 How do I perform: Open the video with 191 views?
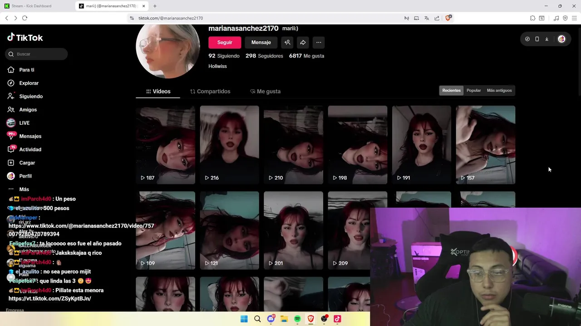pyautogui.click(x=422, y=145)
